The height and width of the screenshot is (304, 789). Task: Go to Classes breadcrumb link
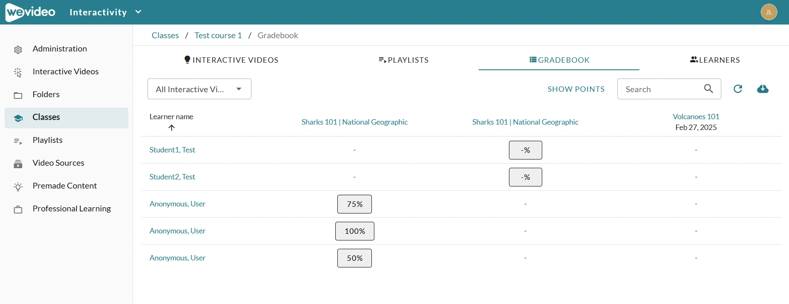coord(165,35)
